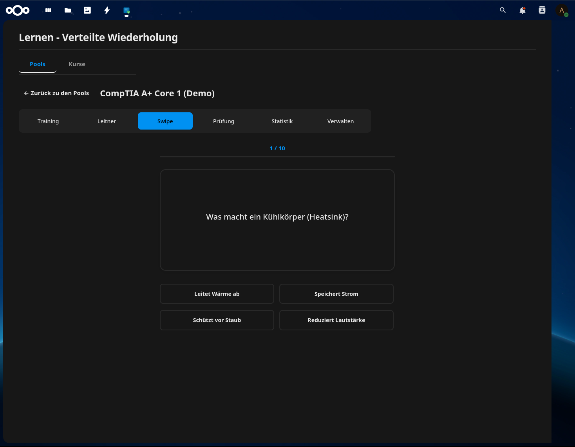View the Statistik tab
This screenshot has width=575, height=447.
282,121
